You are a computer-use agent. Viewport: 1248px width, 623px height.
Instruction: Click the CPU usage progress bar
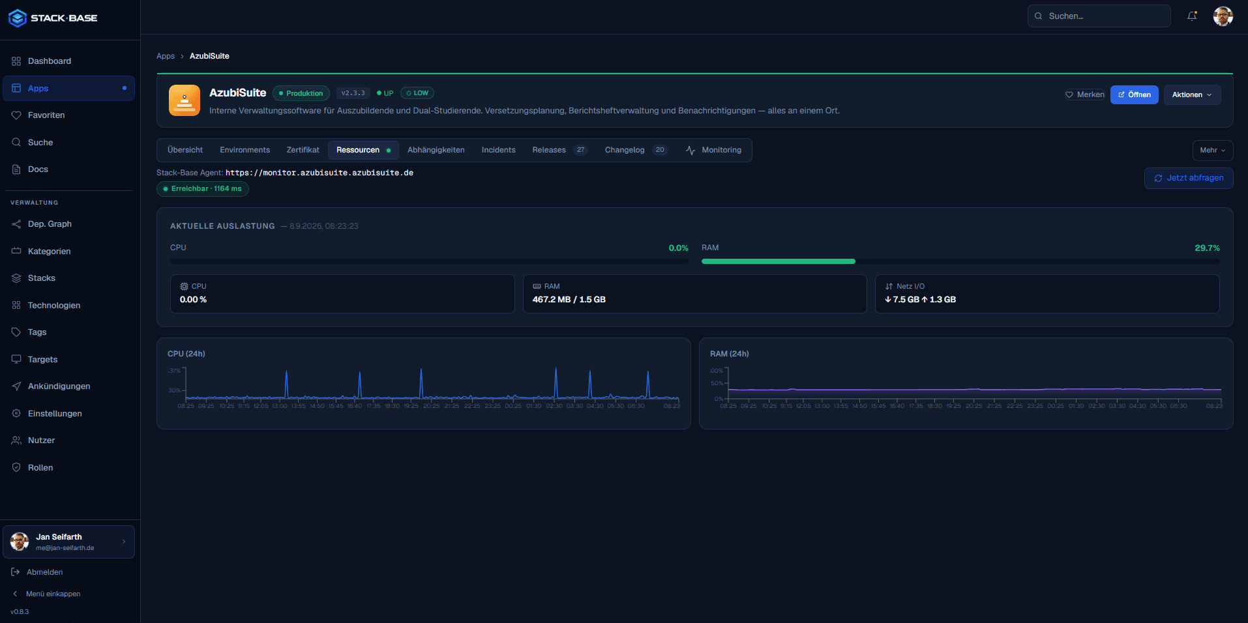pyautogui.click(x=429, y=261)
